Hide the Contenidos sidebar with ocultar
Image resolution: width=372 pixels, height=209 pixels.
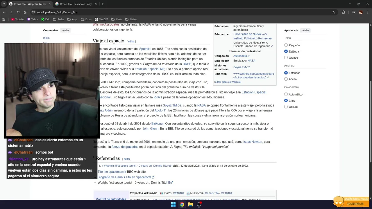coord(65,30)
